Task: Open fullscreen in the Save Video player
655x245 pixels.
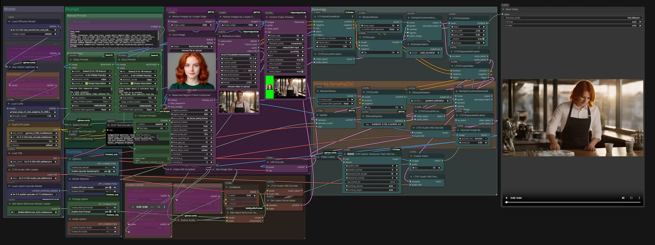Action: click(x=631, y=198)
